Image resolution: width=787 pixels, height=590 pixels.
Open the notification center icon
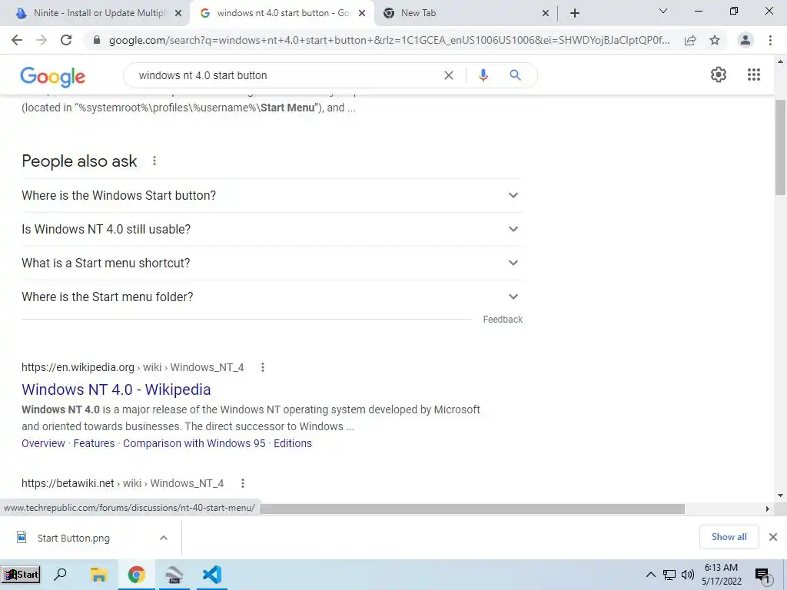762,576
